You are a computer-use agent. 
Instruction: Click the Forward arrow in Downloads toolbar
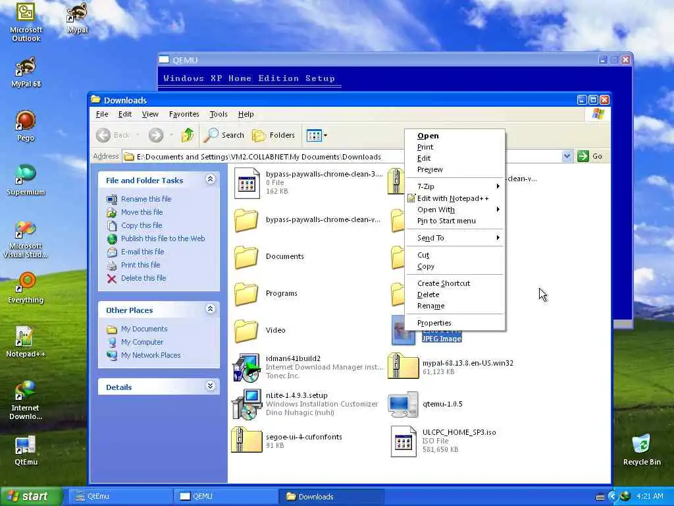156,135
